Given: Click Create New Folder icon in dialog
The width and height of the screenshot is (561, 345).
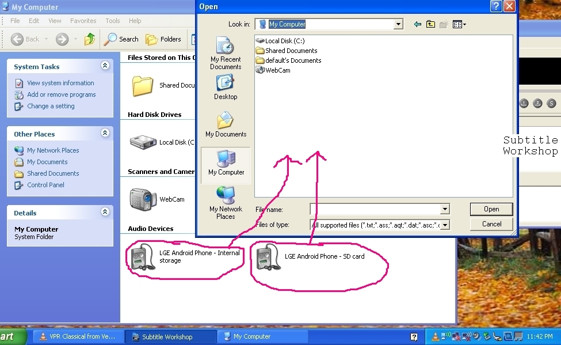Looking at the screenshot, I should point(444,24).
